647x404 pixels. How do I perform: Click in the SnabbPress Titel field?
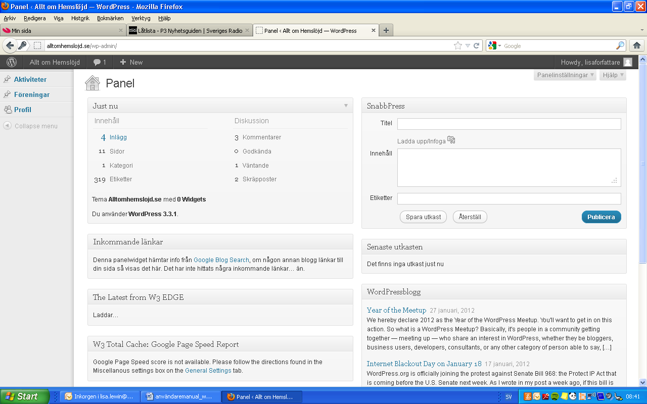point(509,124)
